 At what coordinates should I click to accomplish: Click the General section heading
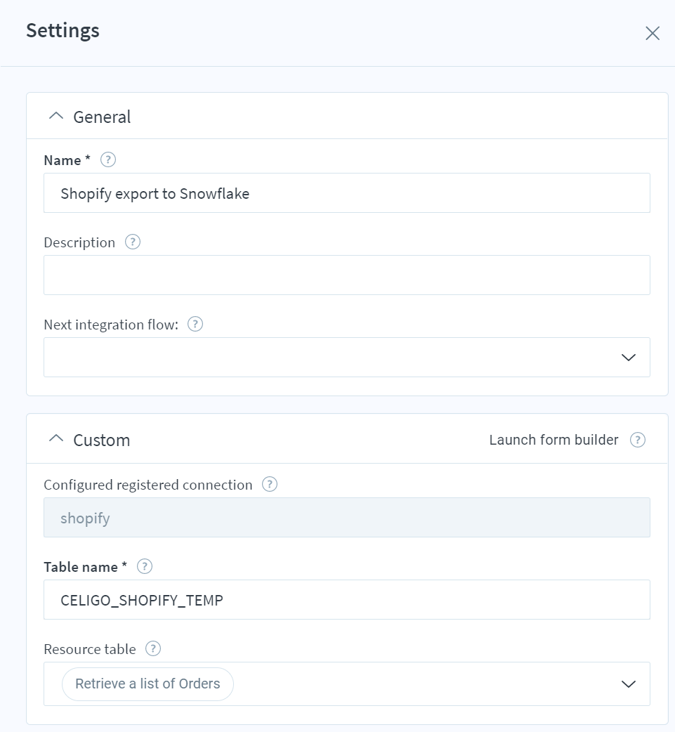pos(102,117)
